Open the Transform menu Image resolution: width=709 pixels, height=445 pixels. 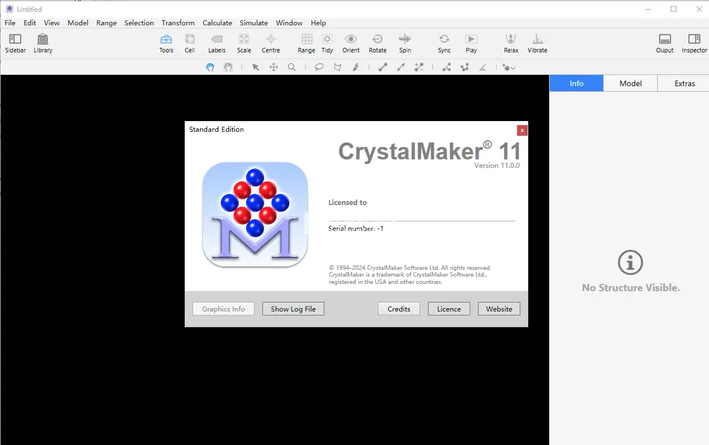tap(178, 23)
